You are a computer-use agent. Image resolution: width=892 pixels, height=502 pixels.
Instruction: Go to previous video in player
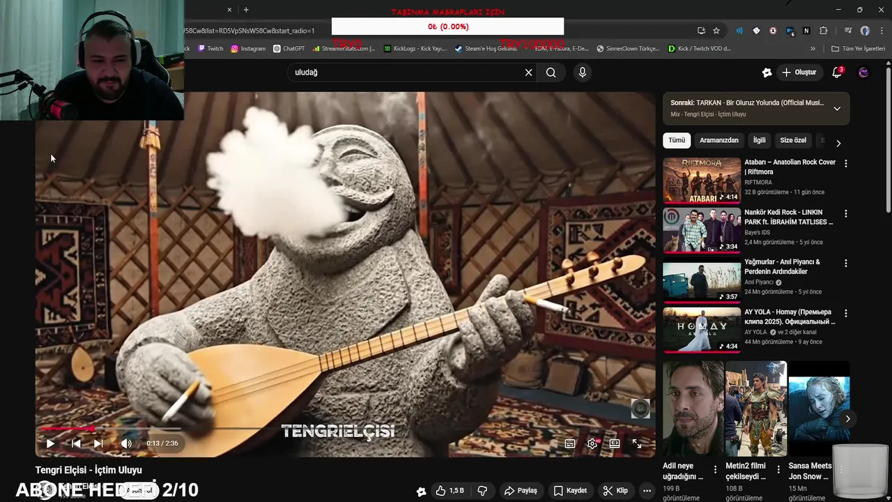coord(76,443)
